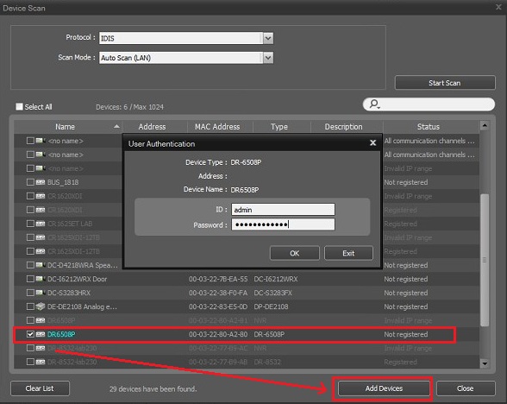Check the BUS_1818 device checkbox
The image size is (507, 404).
30,182
